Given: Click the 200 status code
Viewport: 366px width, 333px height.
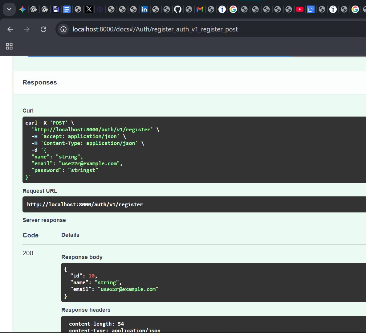Looking at the screenshot, I should click(x=28, y=253).
